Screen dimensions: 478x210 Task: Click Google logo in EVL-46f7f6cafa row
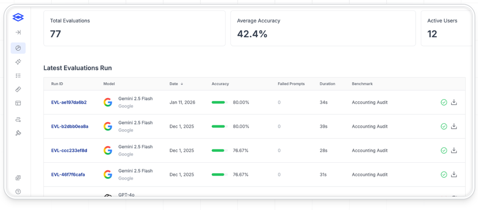108,175
